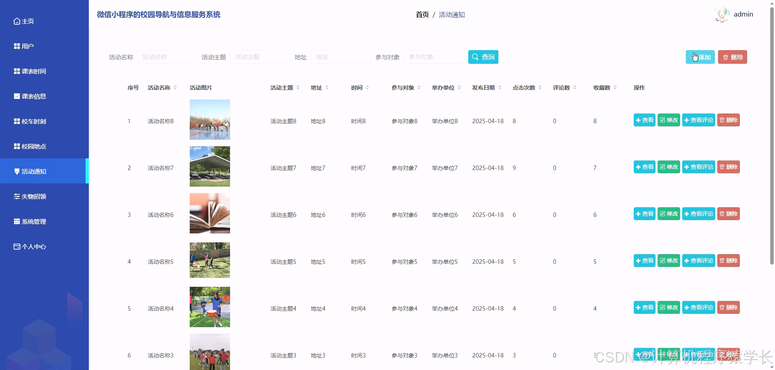Open 失物招领 in sidebar
This screenshot has height=370, width=775.
(x=44, y=196)
